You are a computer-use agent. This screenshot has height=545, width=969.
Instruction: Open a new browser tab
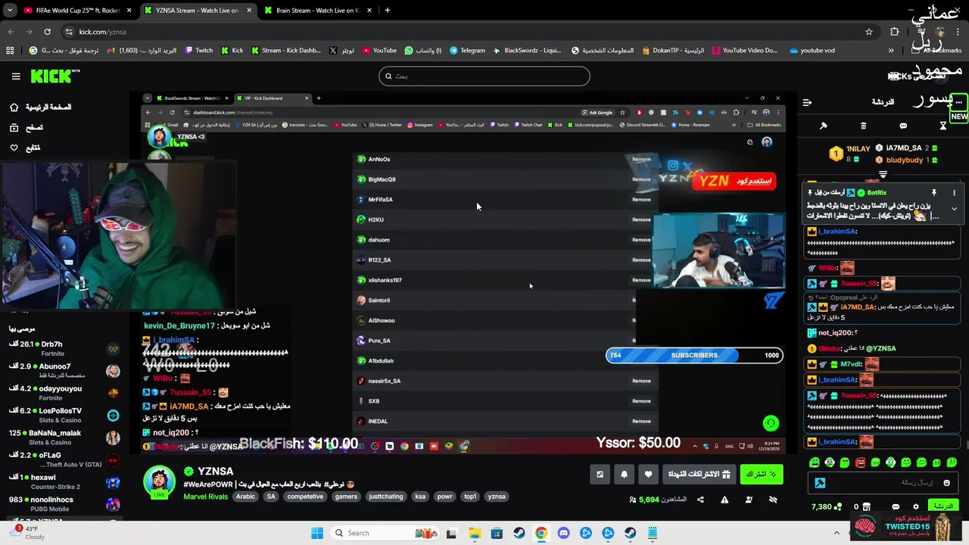[x=387, y=11]
